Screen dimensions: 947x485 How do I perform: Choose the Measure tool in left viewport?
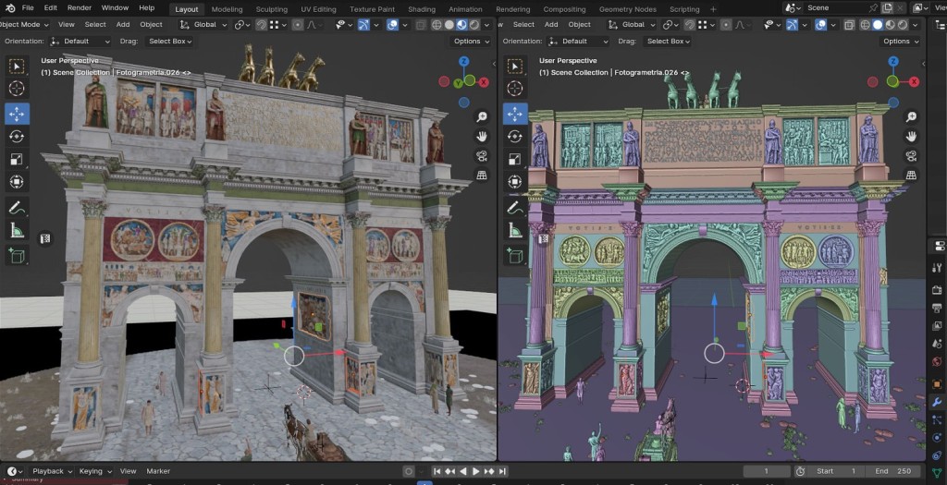pyautogui.click(x=17, y=230)
